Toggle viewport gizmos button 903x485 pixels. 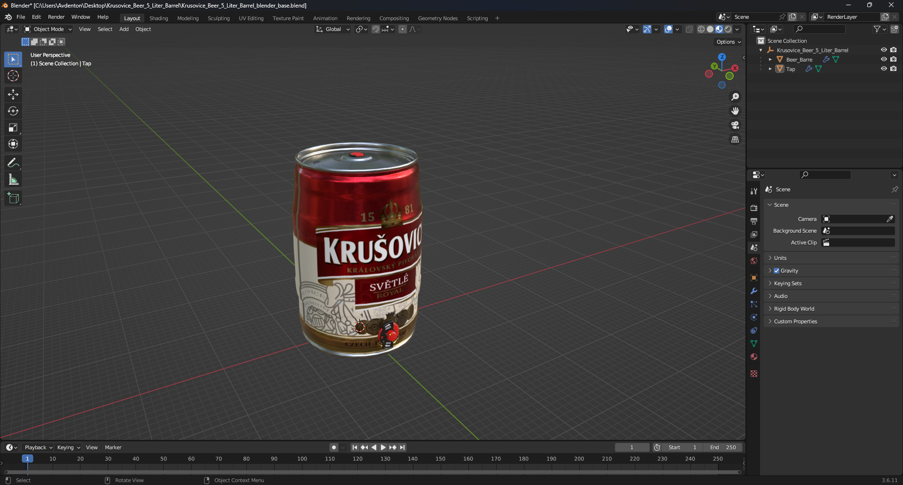tap(647, 29)
